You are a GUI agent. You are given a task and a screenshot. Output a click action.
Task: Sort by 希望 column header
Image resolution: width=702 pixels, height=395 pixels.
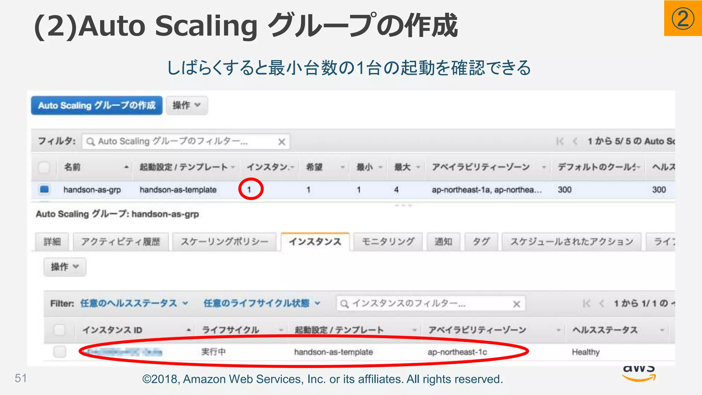325,167
